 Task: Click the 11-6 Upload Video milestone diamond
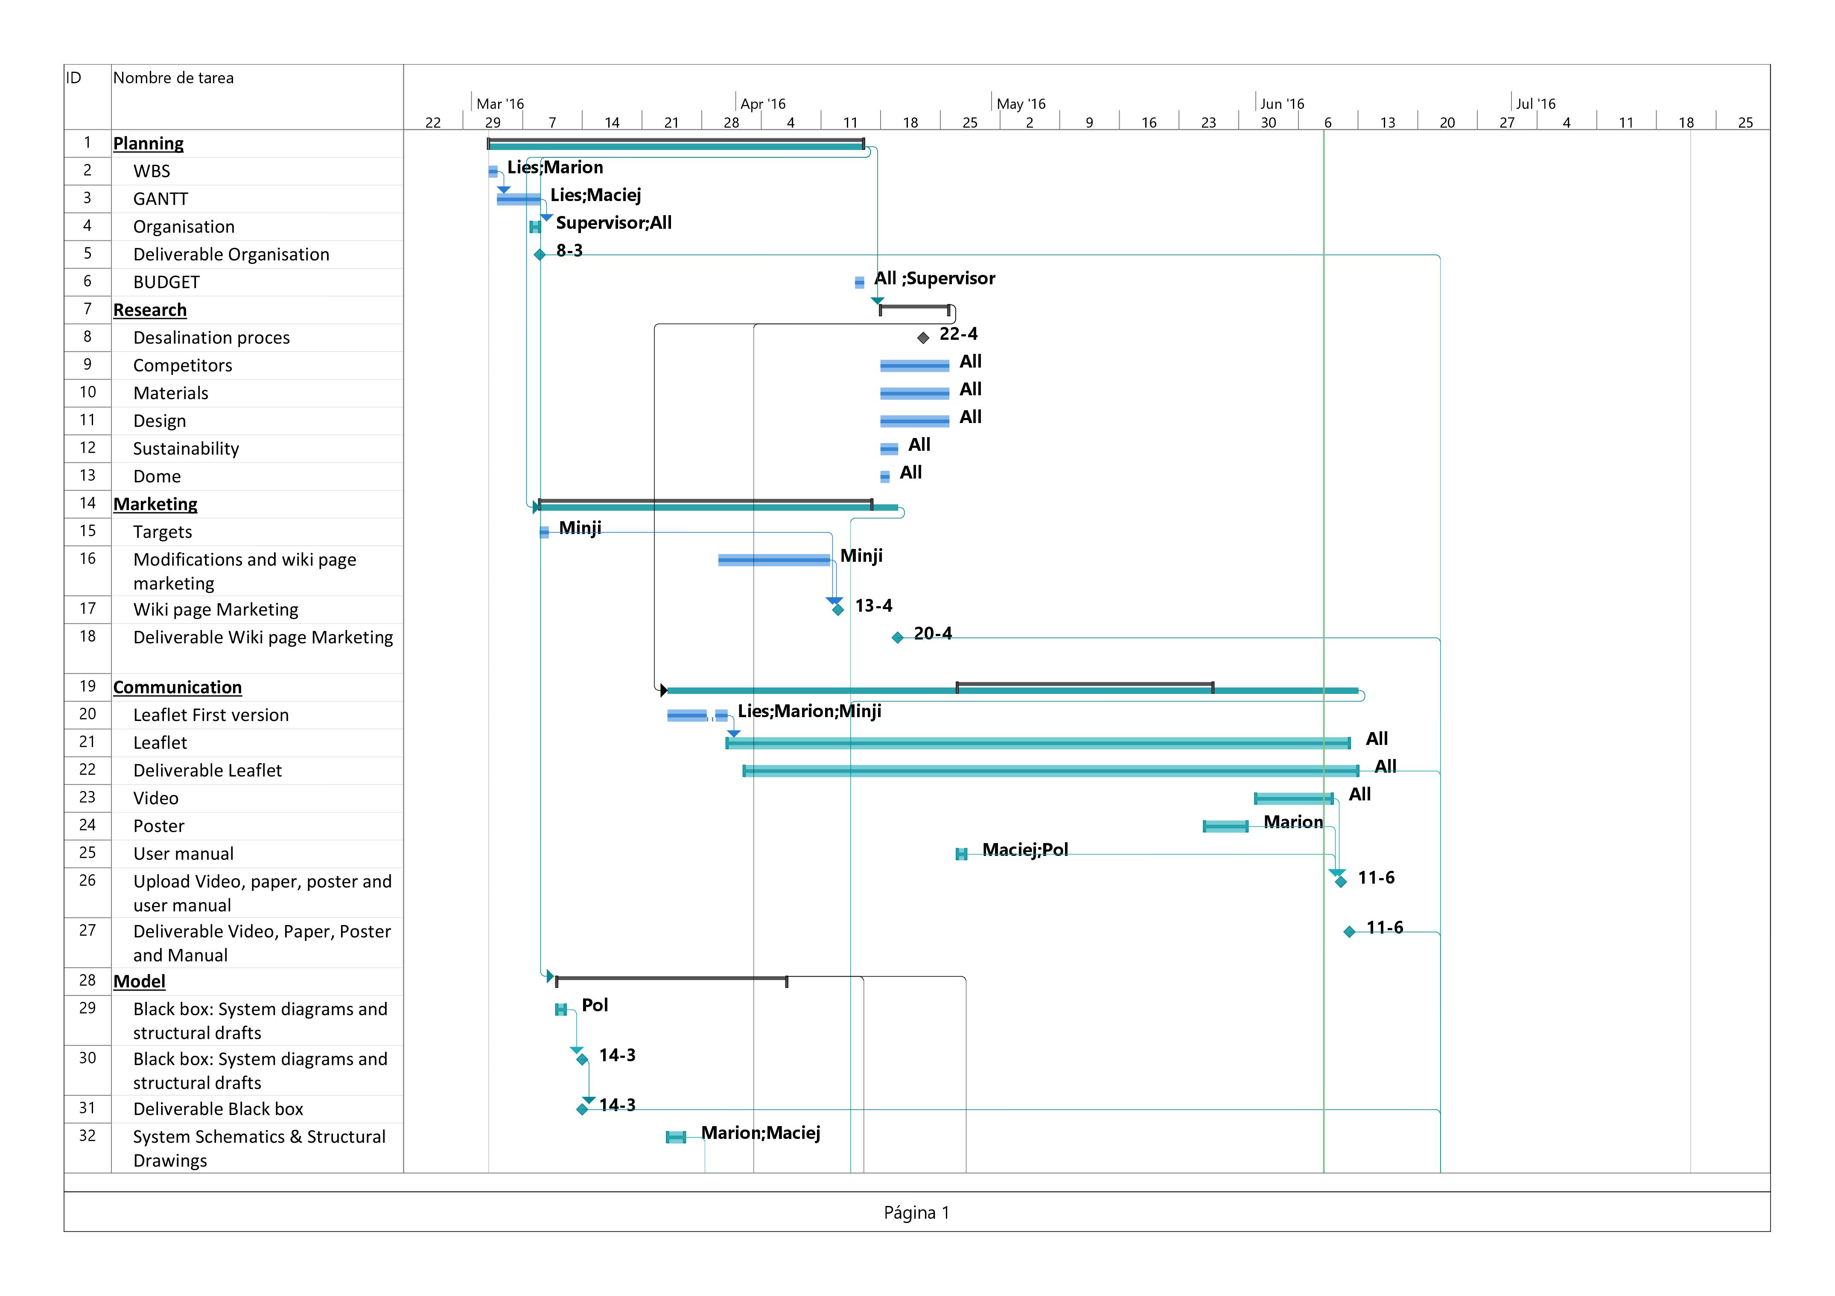click(x=1341, y=882)
